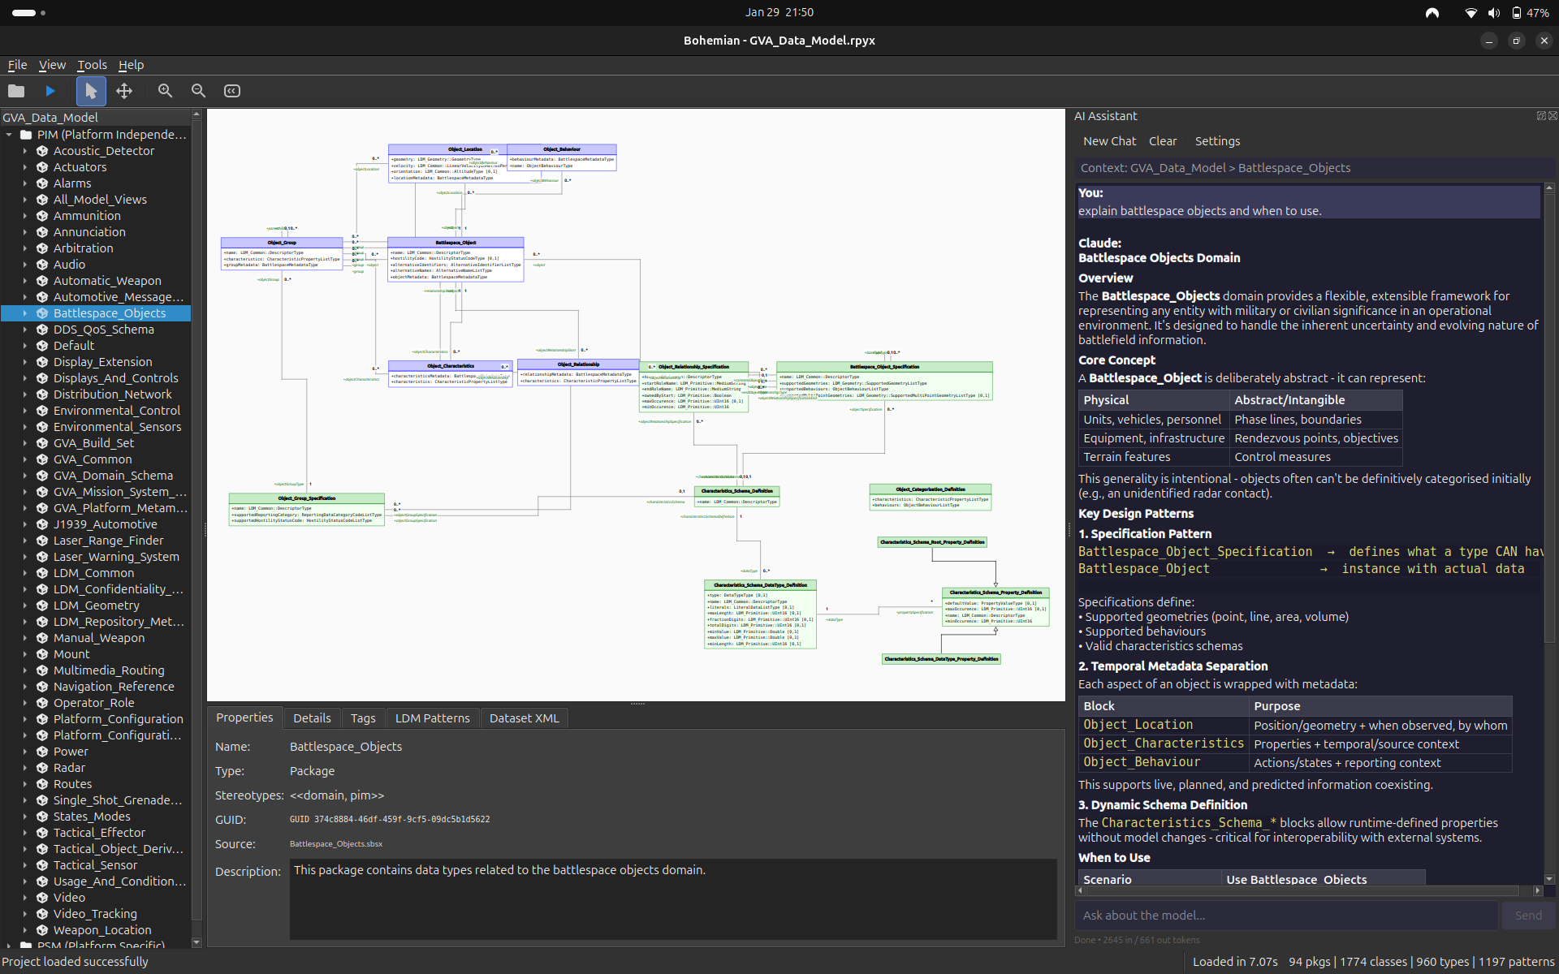Image resolution: width=1559 pixels, height=974 pixels.
Task: Click the zoom out magnifier icon
Action: (x=198, y=91)
